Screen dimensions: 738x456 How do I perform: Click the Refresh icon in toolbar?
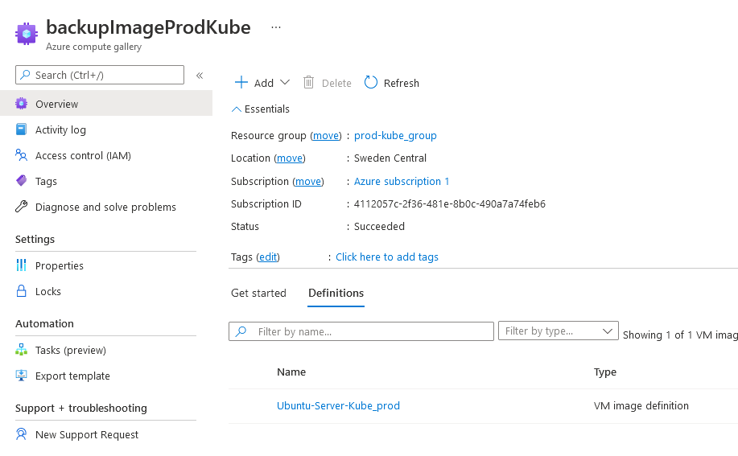(x=371, y=82)
